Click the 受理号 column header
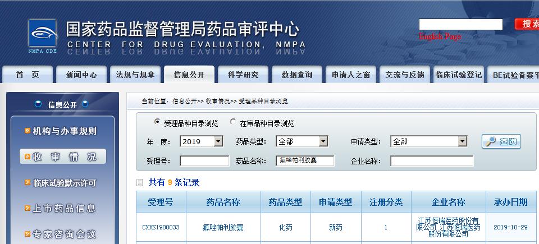Screen dimensions: 539x244 pos(161,202)
